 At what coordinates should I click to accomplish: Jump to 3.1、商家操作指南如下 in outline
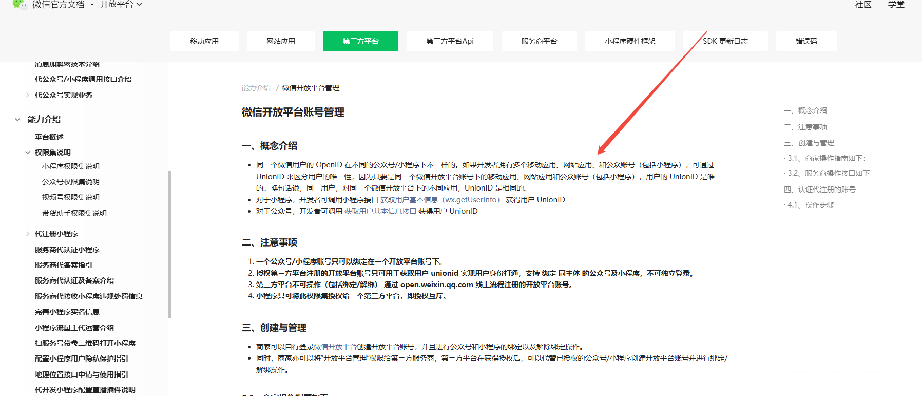pos(825,158)
